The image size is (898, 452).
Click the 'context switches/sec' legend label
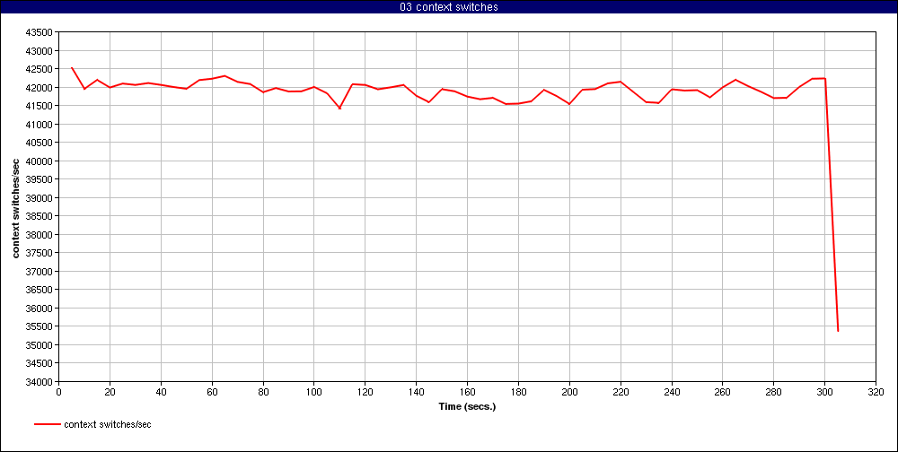108,424
